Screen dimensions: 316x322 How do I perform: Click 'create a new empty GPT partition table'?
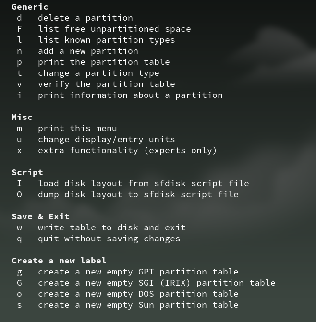pyautogui.click(x=138, y=272)
